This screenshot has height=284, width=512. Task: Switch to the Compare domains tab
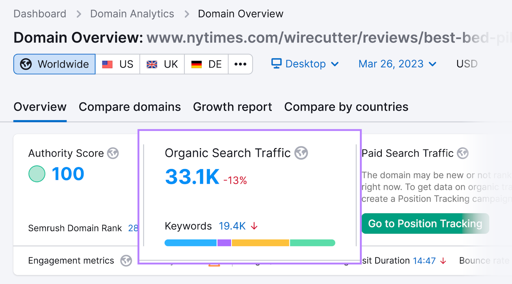(x=130, y=107)
